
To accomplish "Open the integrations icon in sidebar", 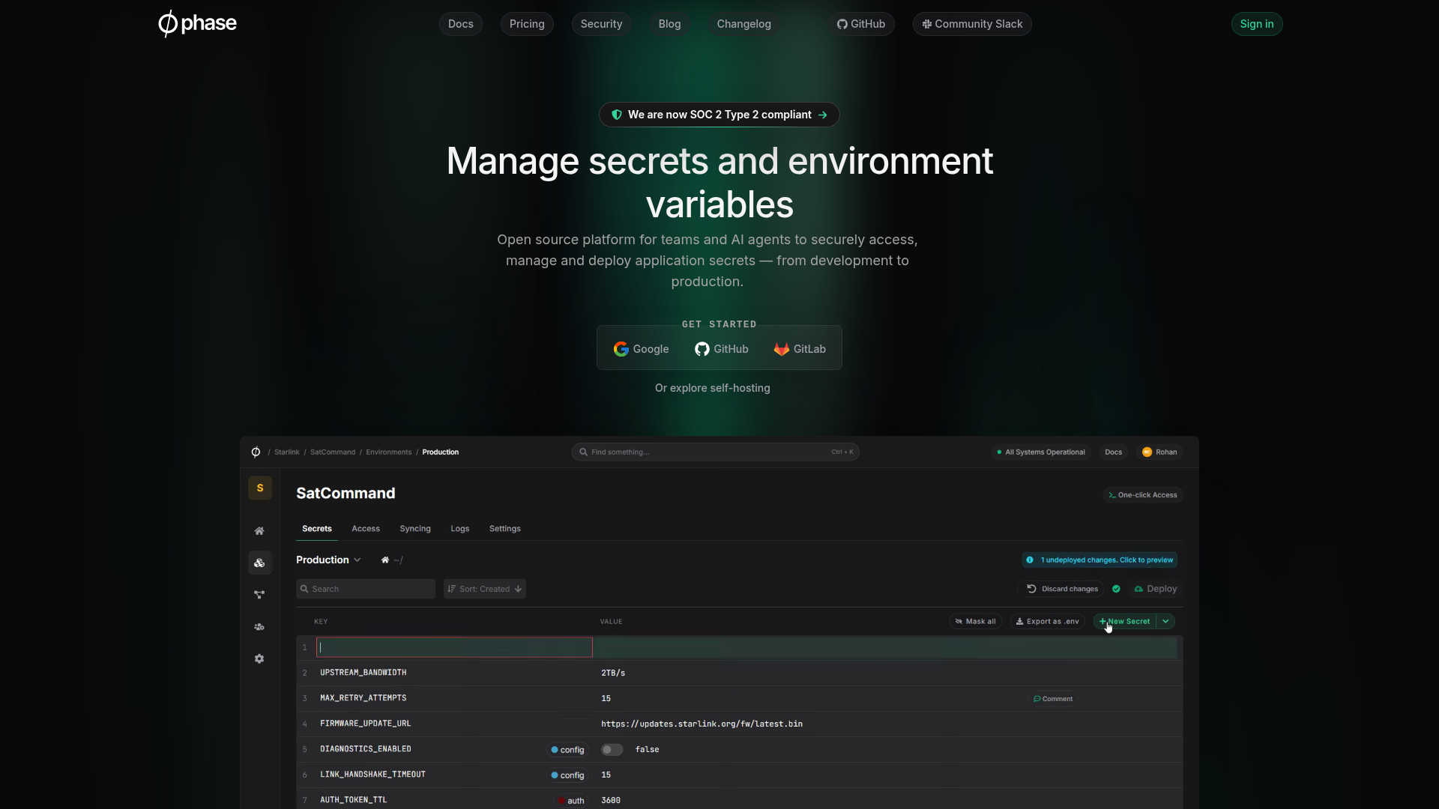I will click(x=259, y=595).
